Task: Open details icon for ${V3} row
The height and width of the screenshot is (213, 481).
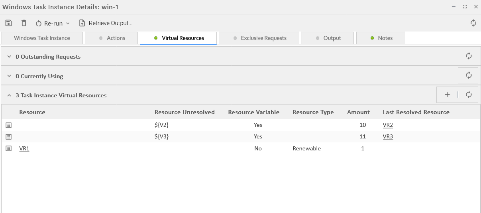Action: 9,137
